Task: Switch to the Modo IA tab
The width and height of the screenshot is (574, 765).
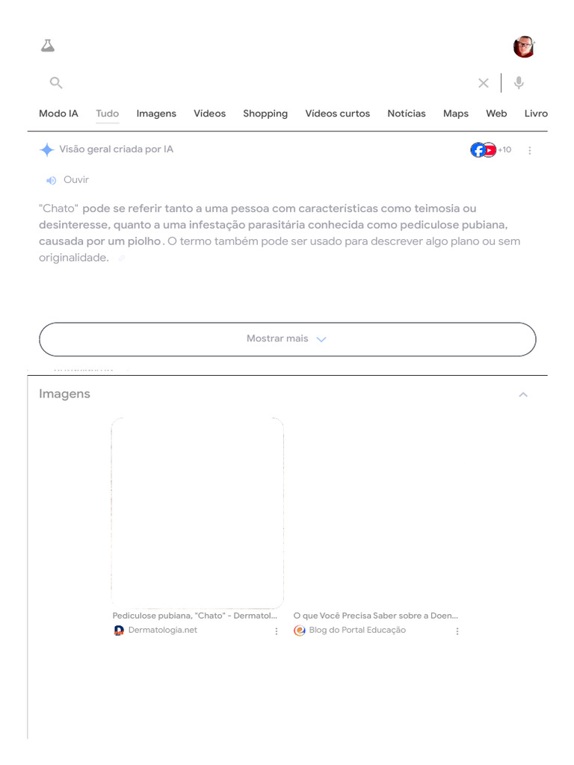Action: (58, 114)
